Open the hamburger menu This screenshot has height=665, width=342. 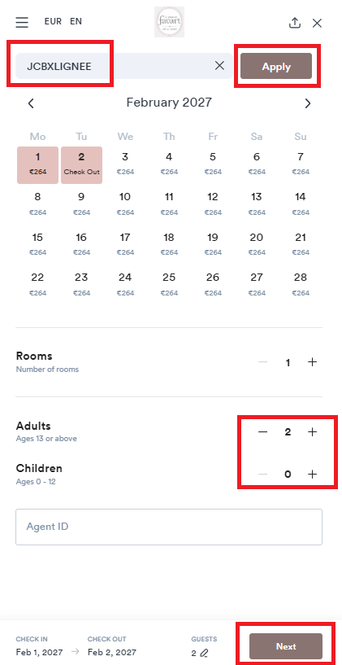pos(22,22)
